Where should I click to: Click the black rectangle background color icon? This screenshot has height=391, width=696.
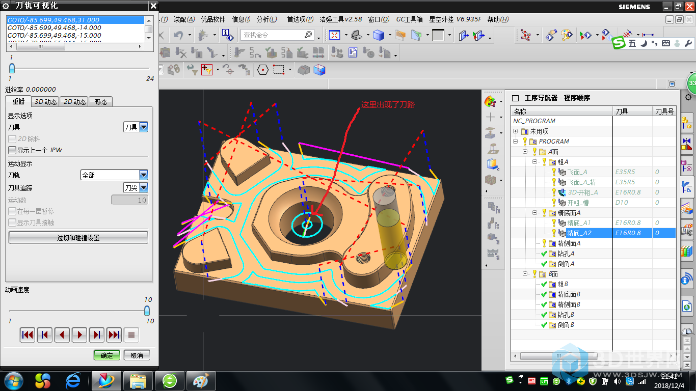click(x=438, y=35)
